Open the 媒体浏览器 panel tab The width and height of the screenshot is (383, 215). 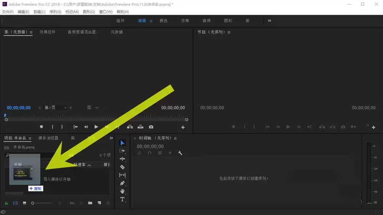pos(48,138)
